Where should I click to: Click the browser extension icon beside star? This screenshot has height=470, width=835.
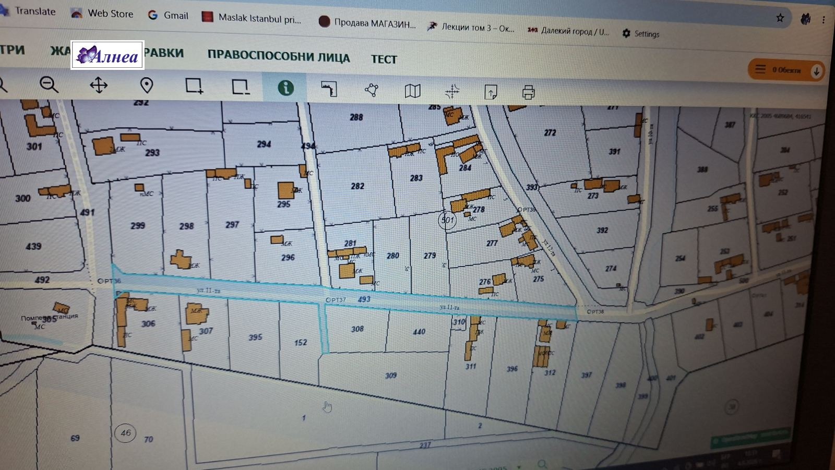[x=805, y=19]
